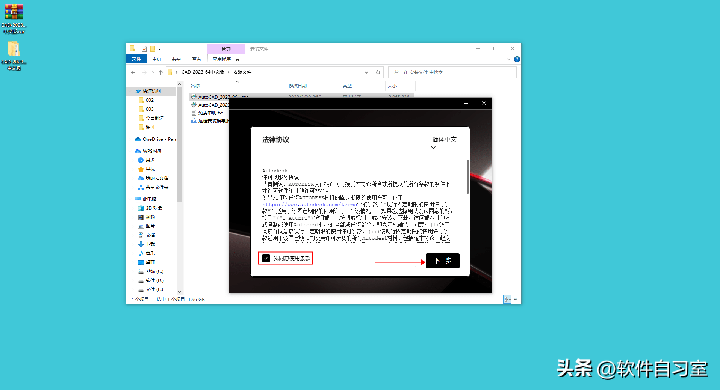Click the search box in 安装文件
This screenshot has width=720, height=390.
tap(452, 72)
